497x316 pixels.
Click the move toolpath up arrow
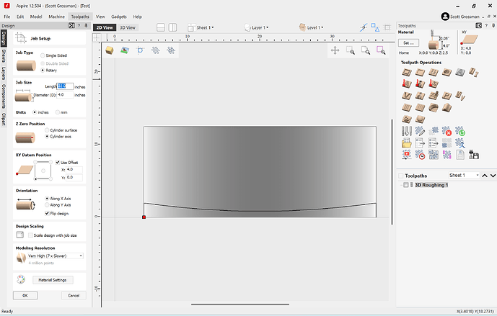(485, 176)
